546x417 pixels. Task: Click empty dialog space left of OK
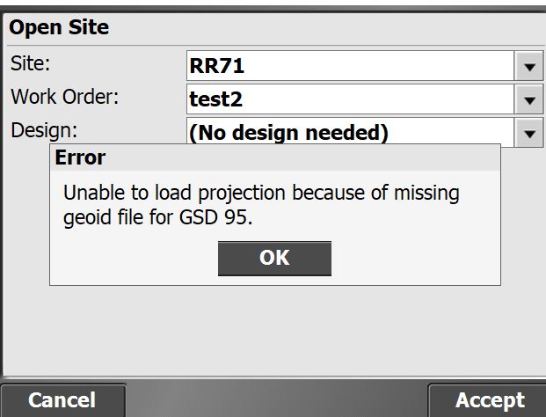tap(132, 258)
